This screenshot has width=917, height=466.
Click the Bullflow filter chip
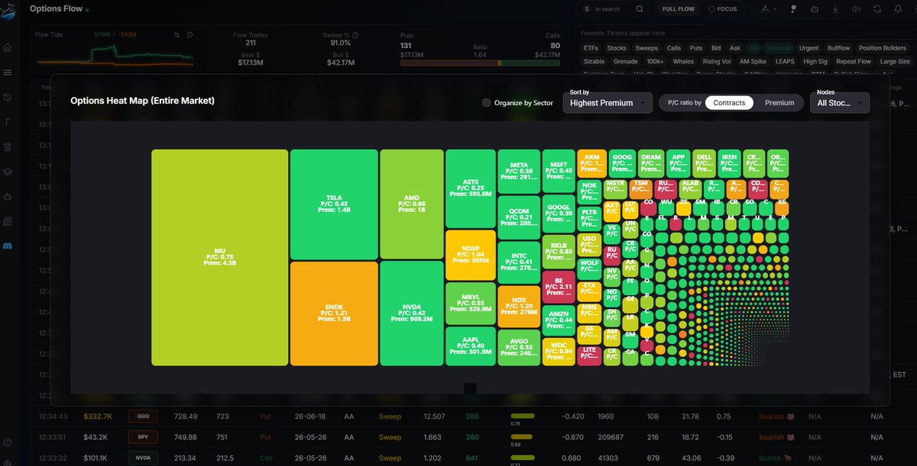pyautogui.click(x=838, y=48)
